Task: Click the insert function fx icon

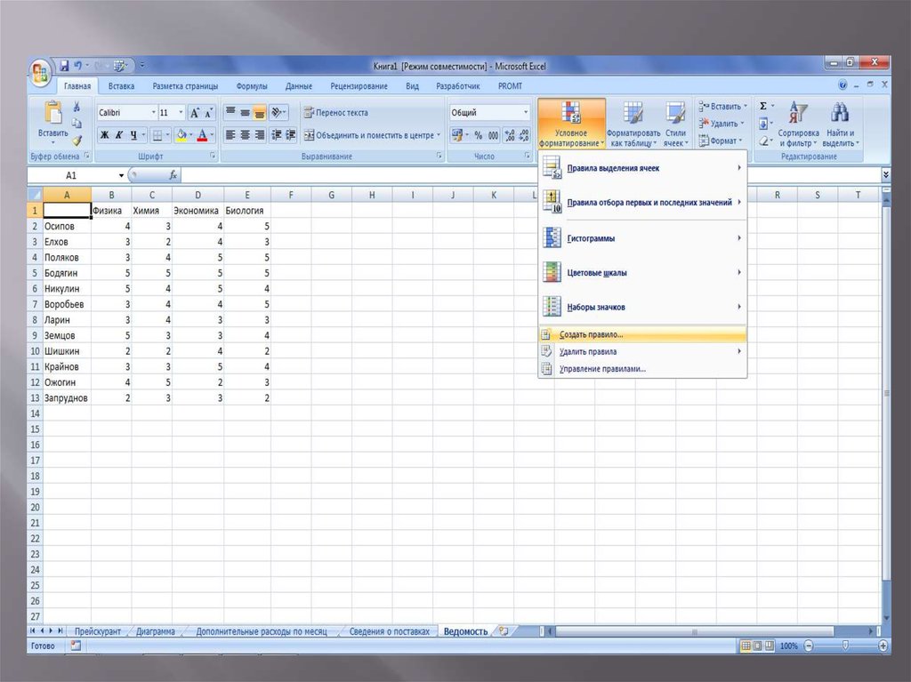Action: click(x=173, y=175)
